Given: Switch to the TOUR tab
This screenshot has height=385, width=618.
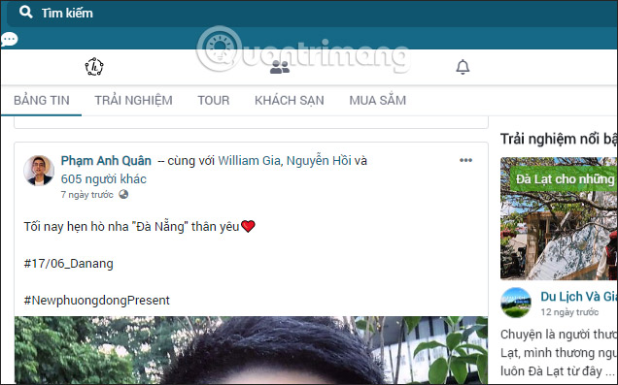Looking at the screenshot, I should 213,100.
